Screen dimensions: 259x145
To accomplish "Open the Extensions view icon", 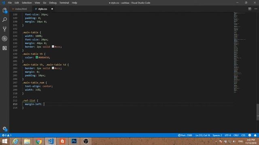I will [4, 48].
